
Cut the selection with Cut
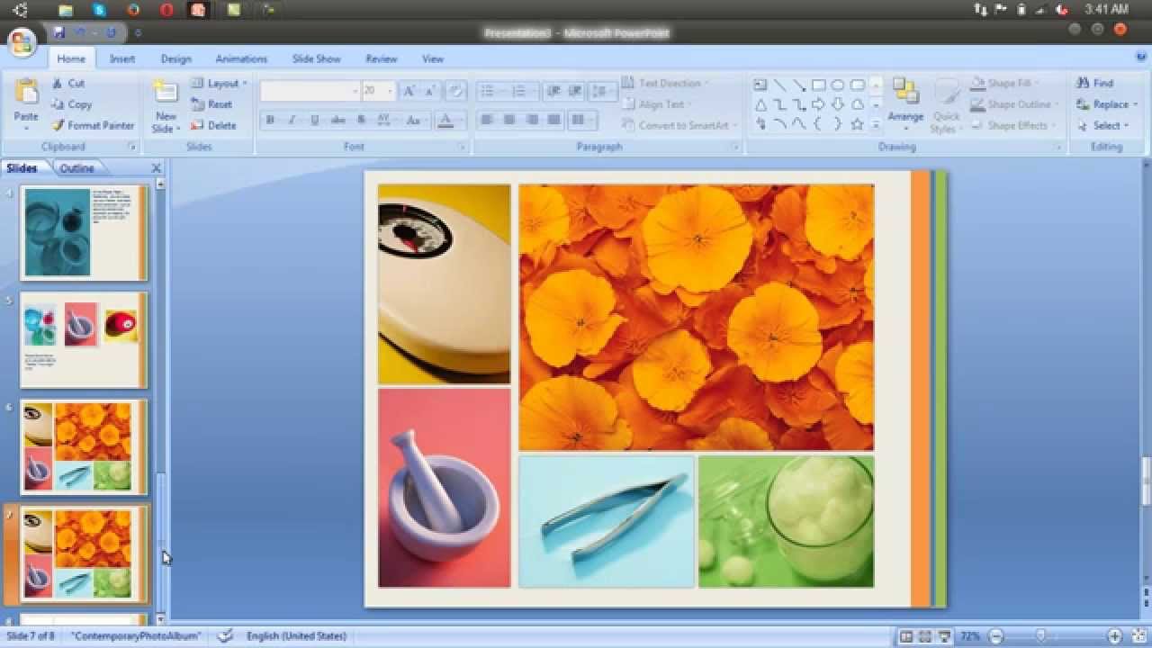[x=68, y=83]
